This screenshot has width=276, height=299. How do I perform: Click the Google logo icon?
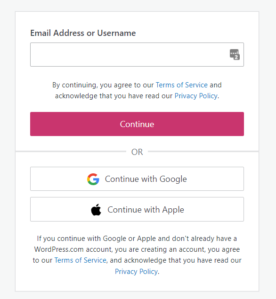[x=93, y=179]
